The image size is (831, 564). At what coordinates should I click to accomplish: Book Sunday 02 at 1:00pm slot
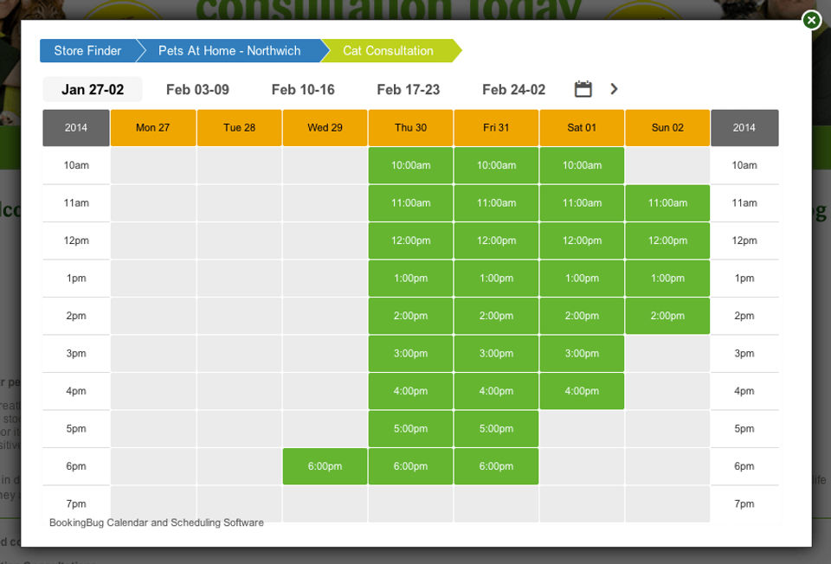[667, 278]
